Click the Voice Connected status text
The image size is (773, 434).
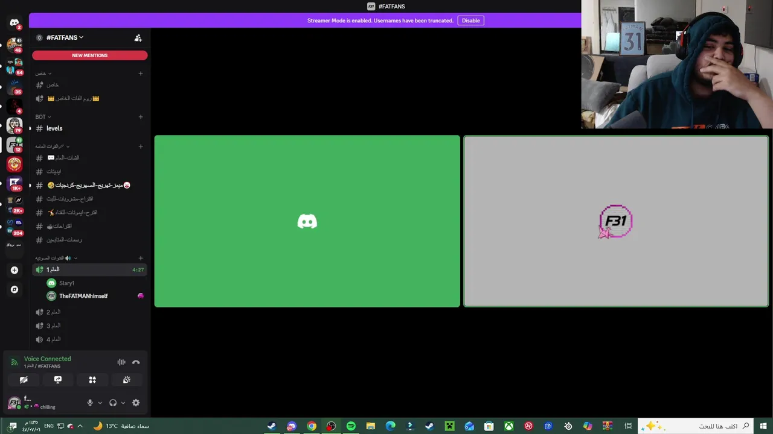pyautogui.click(x=47, y=359)
